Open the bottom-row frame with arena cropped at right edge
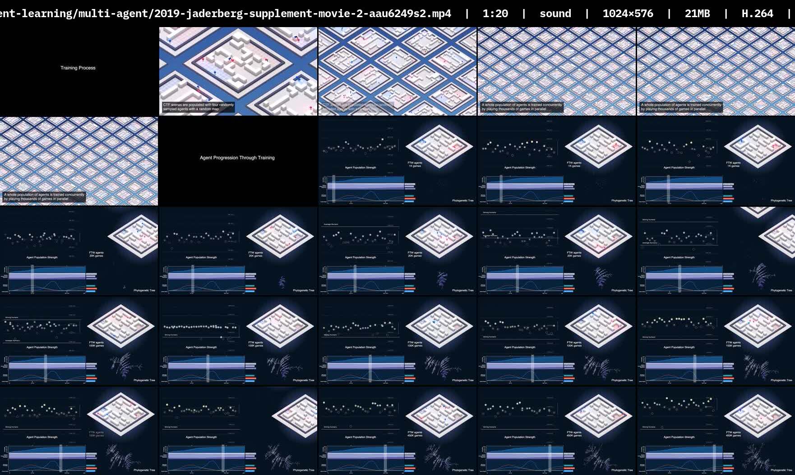 (x=238, y=431)
